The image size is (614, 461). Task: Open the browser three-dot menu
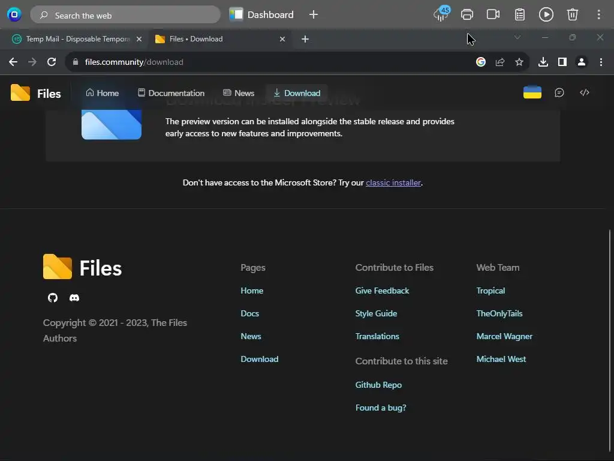click(x=601, y=62)
